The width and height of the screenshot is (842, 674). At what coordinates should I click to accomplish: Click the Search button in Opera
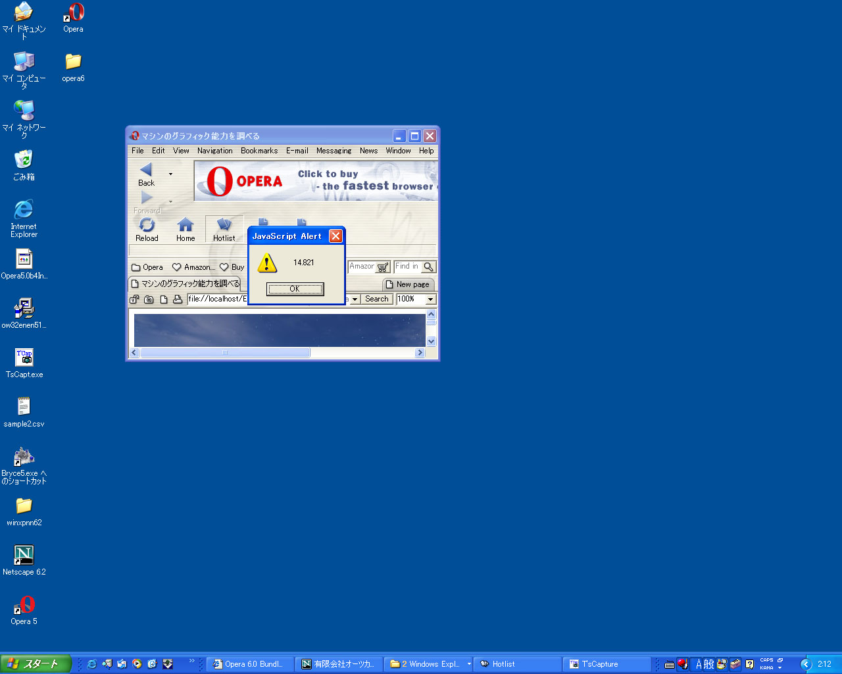(377, 299)
